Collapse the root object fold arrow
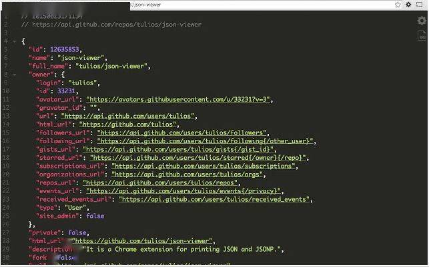429x267 pixels. click(x=14, y=41)
